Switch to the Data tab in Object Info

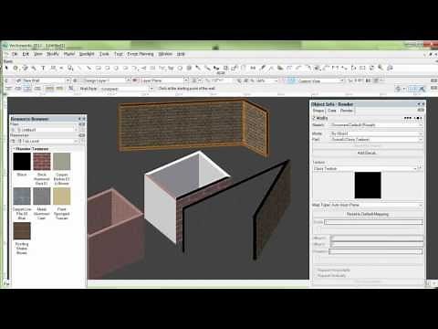(332, 111)
